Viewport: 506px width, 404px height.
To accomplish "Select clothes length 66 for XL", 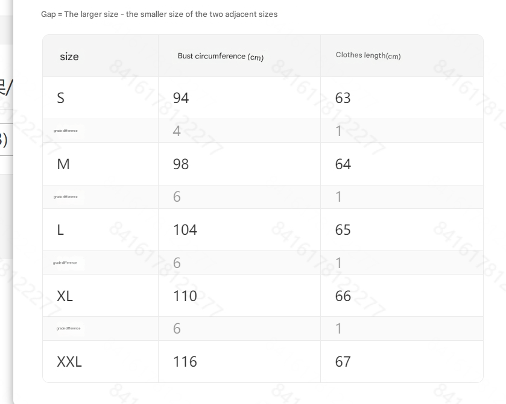I will click(343, 296).
